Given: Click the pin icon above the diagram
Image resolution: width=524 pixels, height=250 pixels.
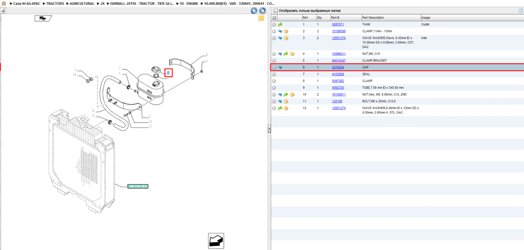Looking at the screenshot, I should (x=3, y=10).
